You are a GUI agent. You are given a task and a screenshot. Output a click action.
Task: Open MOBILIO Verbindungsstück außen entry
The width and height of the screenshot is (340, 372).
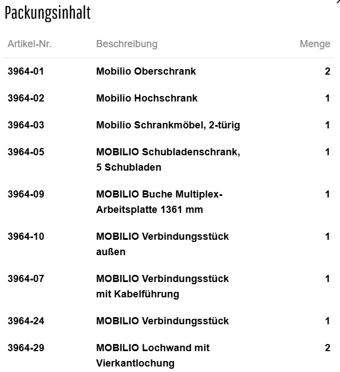pyautogui.click(x=162, y=244)
